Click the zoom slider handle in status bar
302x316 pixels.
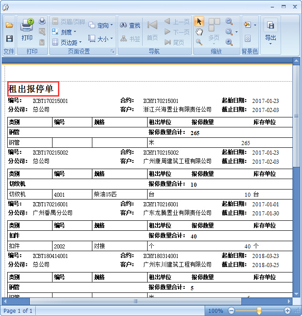[x=259, y=311]
